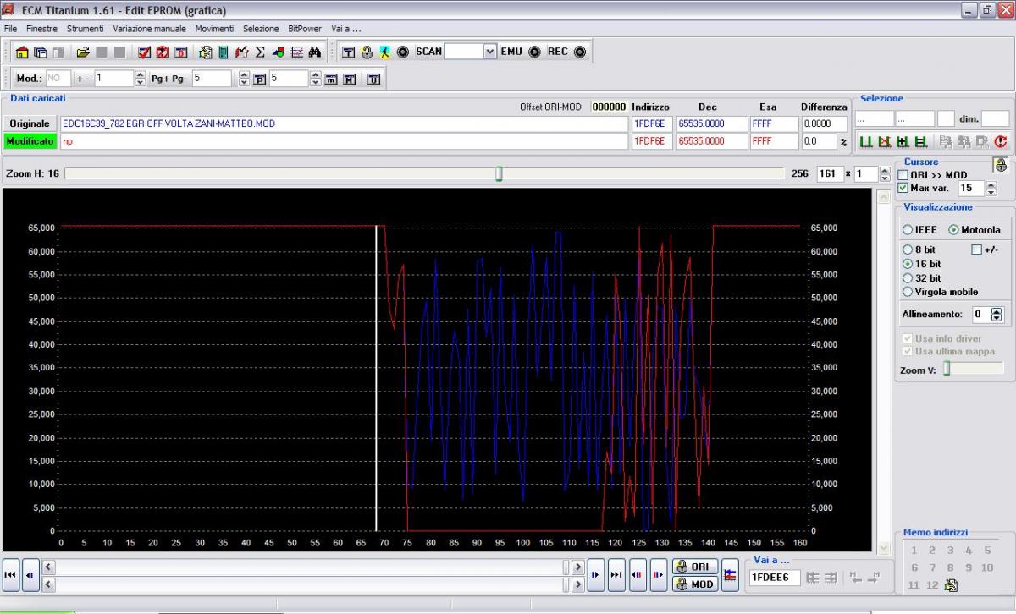
Task: Open the binoculars search tool
Action: click(314, 52)
